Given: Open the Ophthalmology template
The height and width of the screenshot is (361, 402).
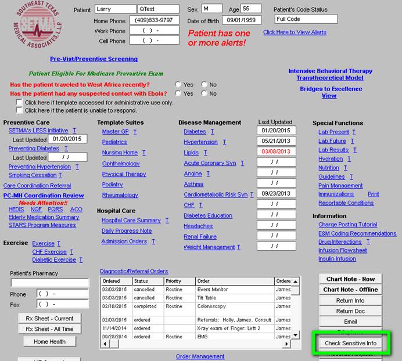Looking at the screenshot, I should point(121,164).
